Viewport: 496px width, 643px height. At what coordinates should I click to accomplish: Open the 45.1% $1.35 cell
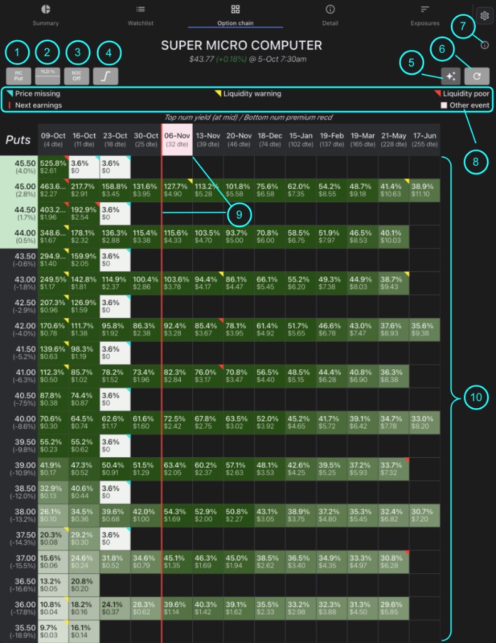177,562
